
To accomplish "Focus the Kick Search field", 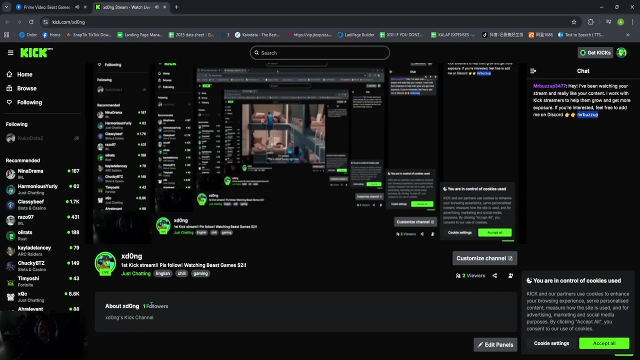I will [x=320, y=52].
